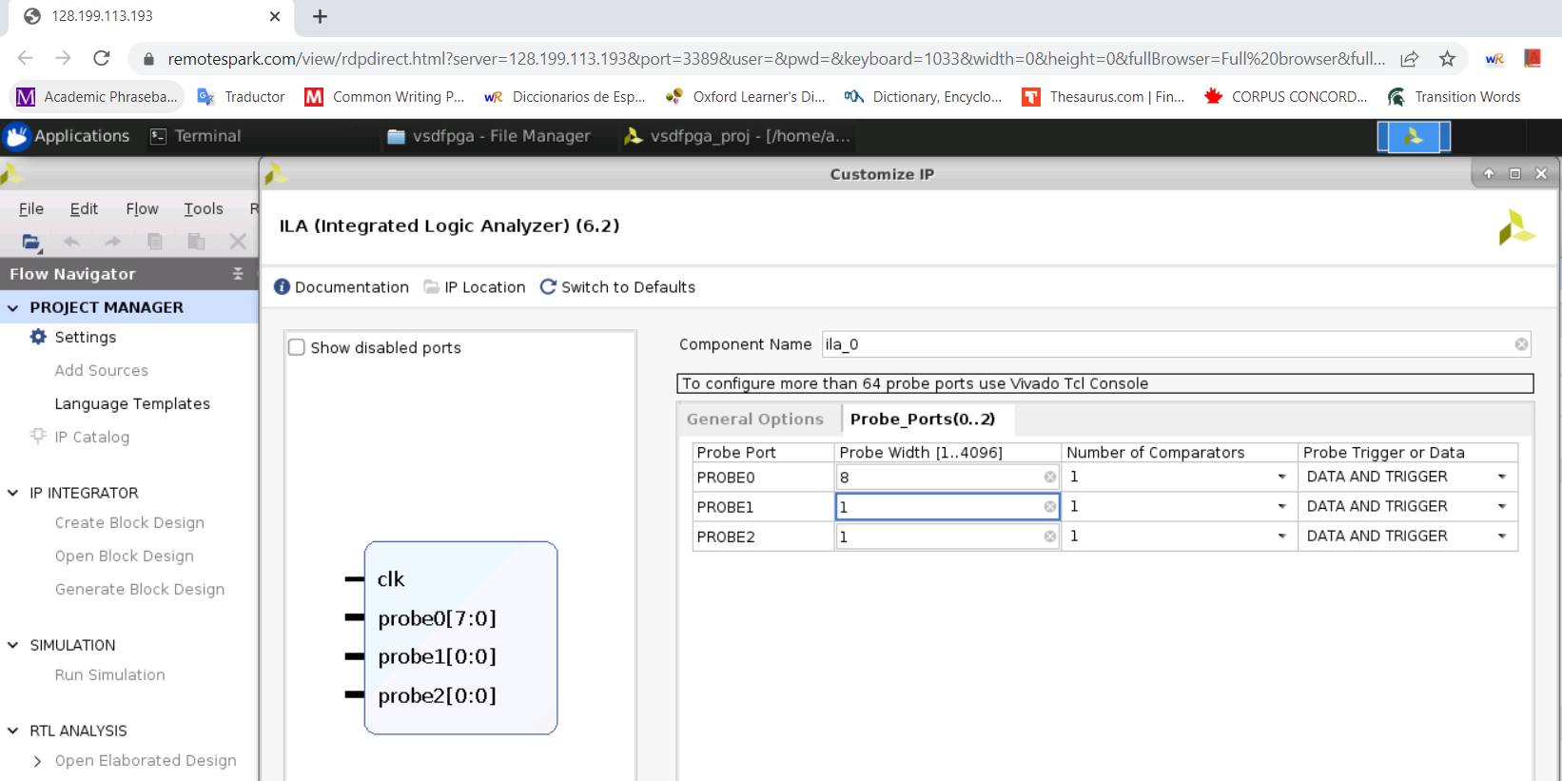Collapse the IP INTEGRATOR section

pyautogui.click(x=13, y=493)
